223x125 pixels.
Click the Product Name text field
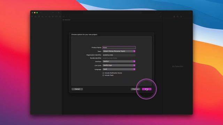coord(119,48)
